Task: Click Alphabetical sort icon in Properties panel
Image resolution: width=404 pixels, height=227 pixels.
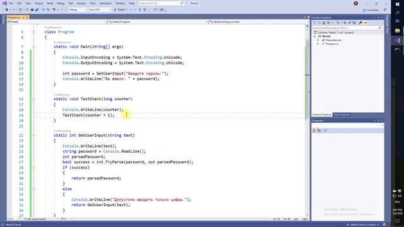Action: click(319, 131)
